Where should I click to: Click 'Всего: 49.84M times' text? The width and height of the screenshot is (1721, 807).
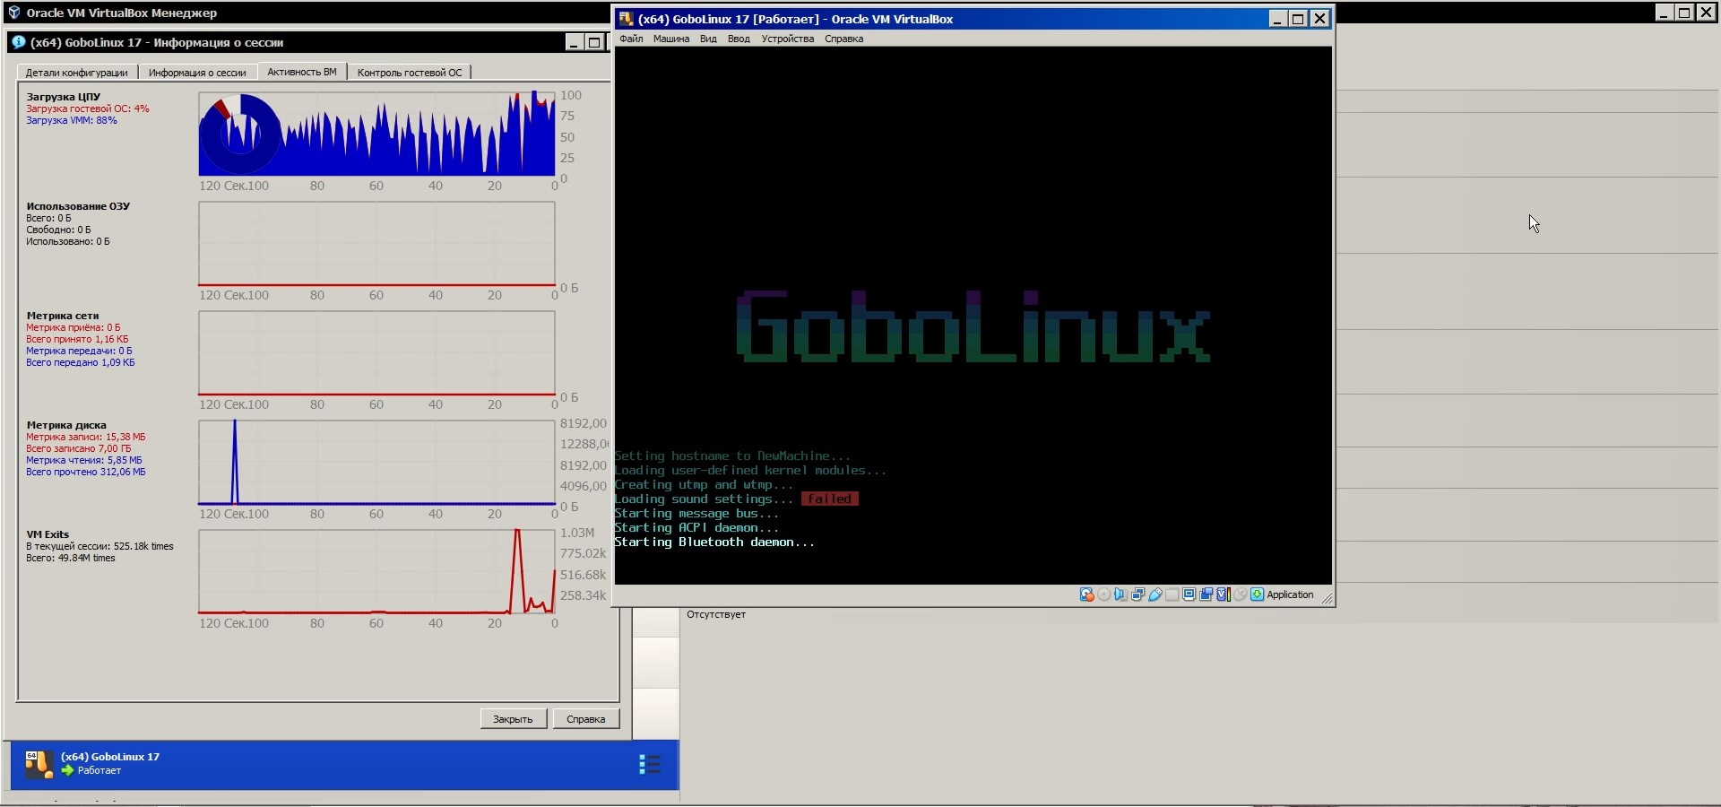71,558
